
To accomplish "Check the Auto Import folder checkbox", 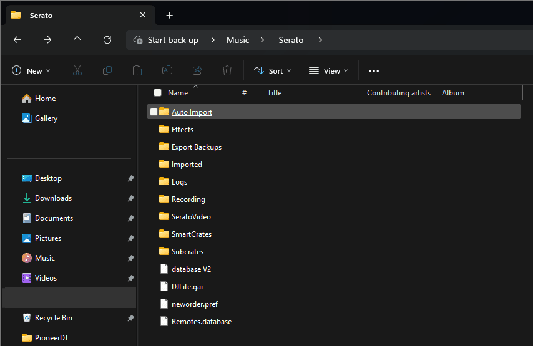I will (x=154, y=112).
